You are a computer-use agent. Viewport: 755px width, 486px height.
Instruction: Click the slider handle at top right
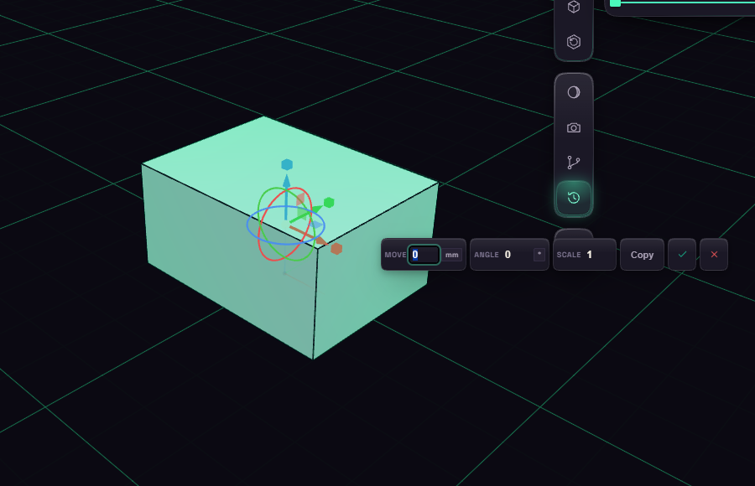(x=616, y=3)
